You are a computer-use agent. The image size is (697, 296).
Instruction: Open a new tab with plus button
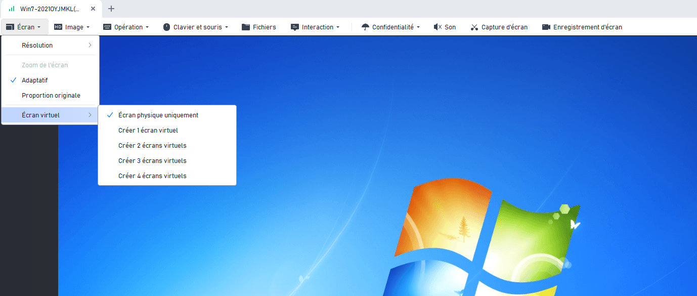(111, 9)
